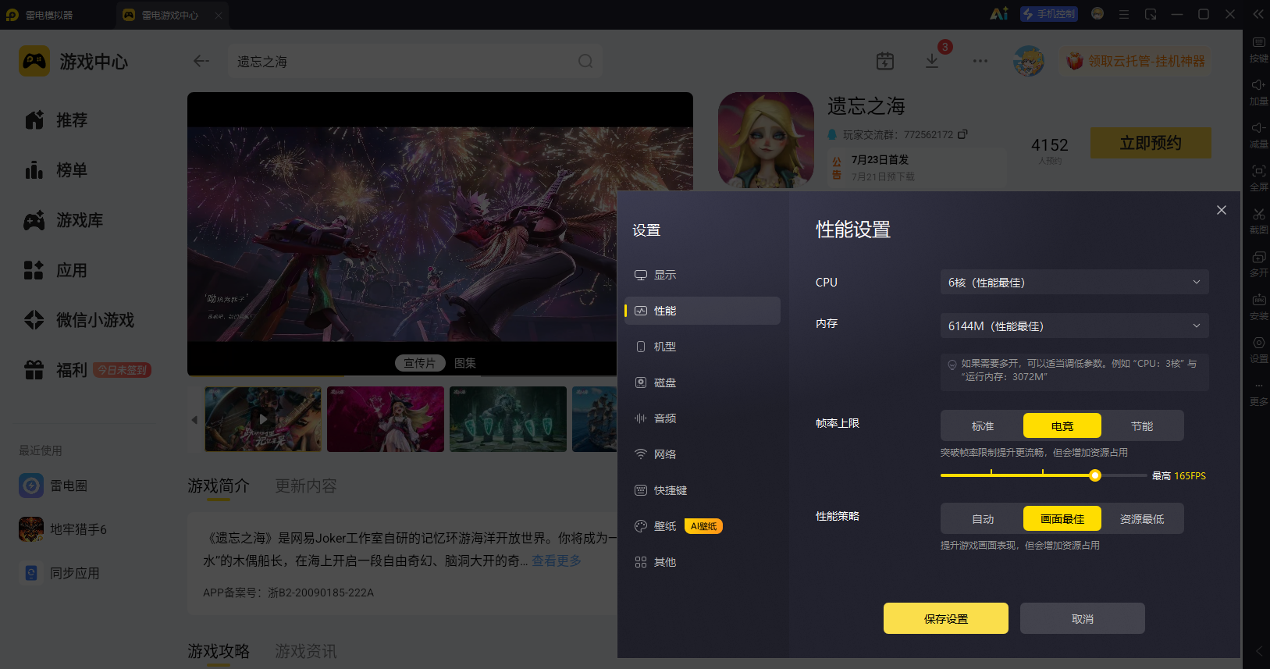The width and height of the screenshot is (1270, 669).
Task: Click 减量 volume down in right toolbar
Action: click(x=1258, y=134)
